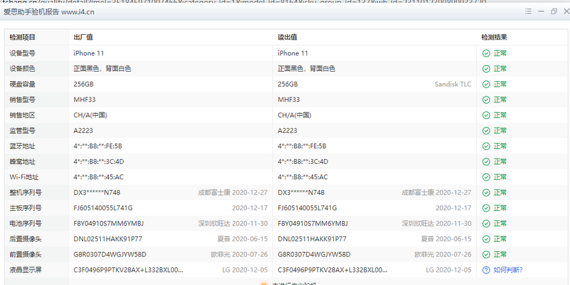This screenshot has width=570, height=285.
Task: Open the 如何判断? link
Action: (x=508, y=270)
